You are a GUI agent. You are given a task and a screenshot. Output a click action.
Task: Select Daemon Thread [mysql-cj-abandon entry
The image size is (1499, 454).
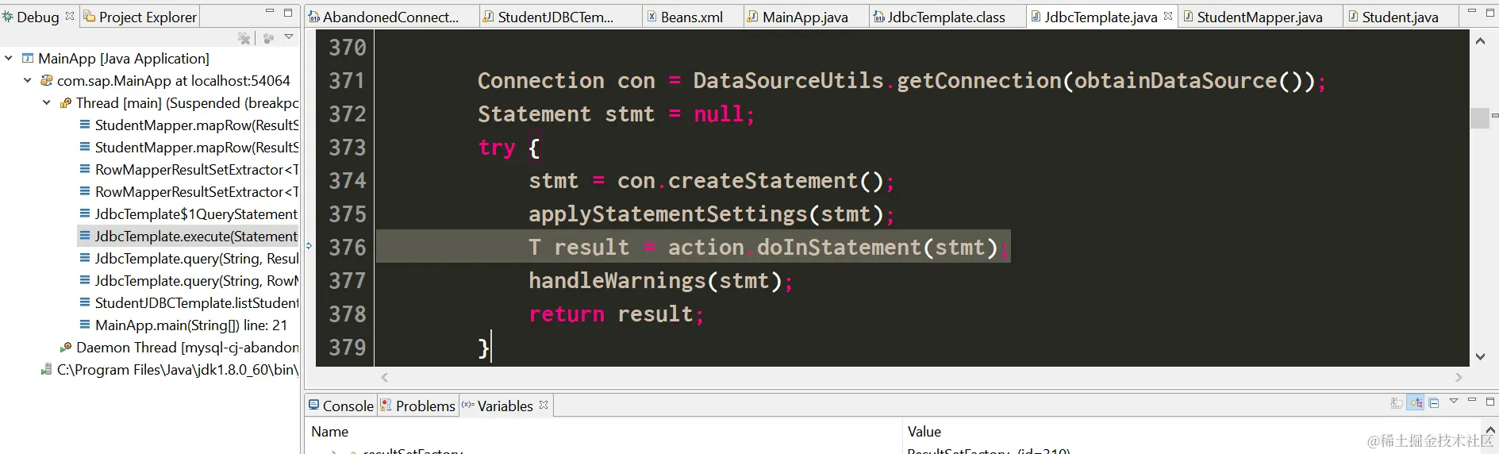[x=179, y=347]
